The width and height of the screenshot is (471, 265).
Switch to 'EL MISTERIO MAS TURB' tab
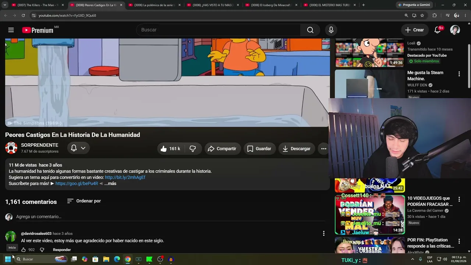click(x=330, y=5)
